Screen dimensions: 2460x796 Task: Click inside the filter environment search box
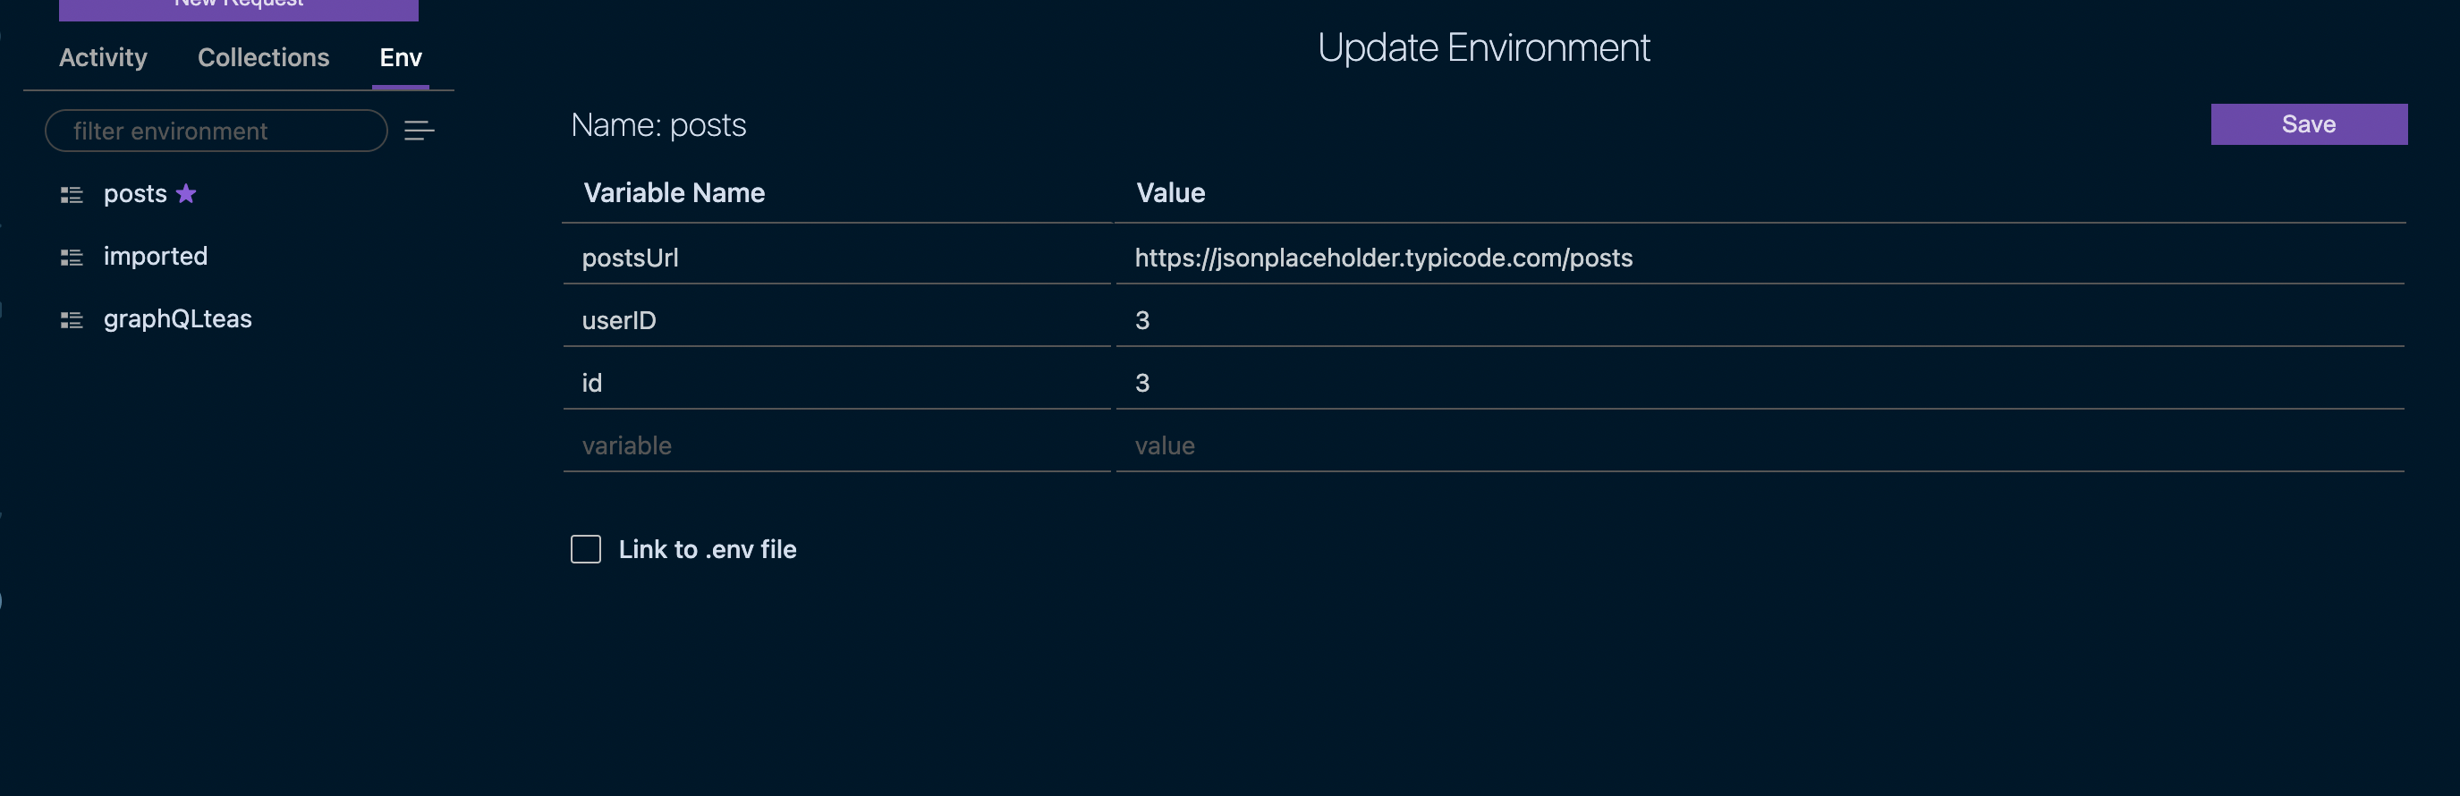215,131
